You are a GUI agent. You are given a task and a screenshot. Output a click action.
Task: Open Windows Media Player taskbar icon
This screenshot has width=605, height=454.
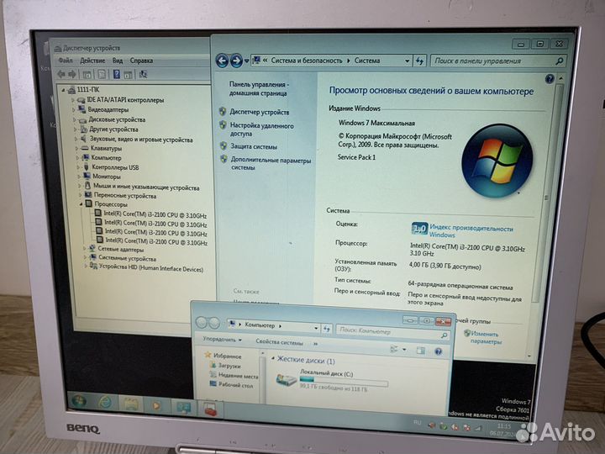(156, 406)
